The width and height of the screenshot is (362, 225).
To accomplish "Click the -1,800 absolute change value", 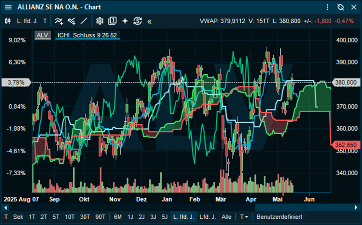I will click(x=323, y=21).
